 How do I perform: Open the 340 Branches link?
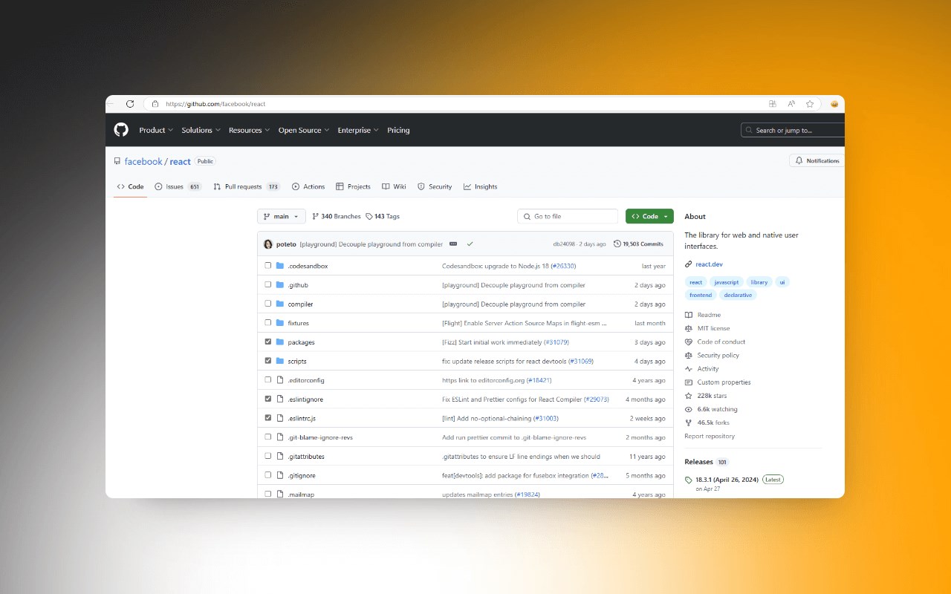pos(337,216)
